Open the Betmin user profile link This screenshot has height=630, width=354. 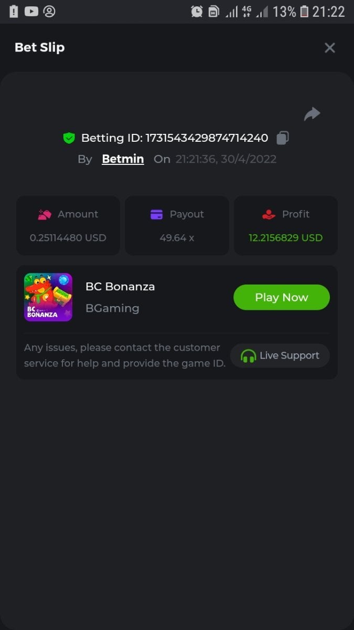[x=123, y=159]
